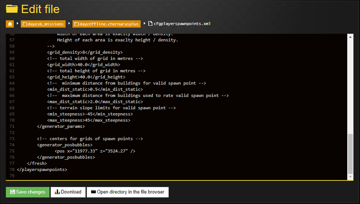Click the download arrow icon
360x204 pixels.
(57, 192)
